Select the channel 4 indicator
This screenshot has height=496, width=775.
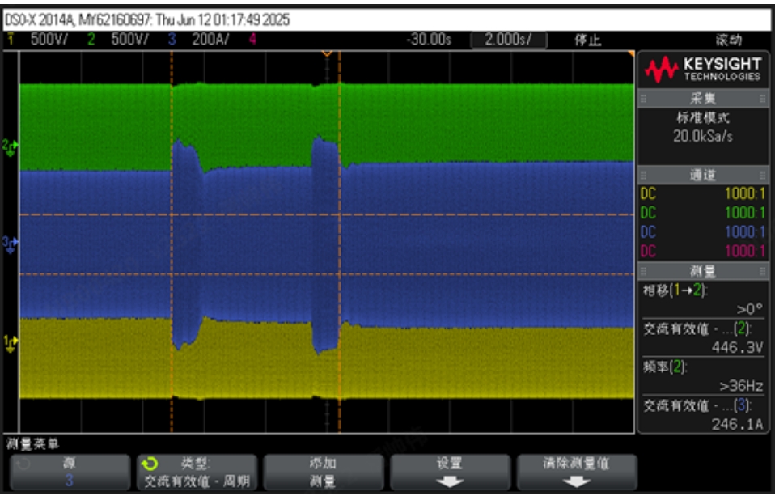pyautogui.click(x=252, y=39)
